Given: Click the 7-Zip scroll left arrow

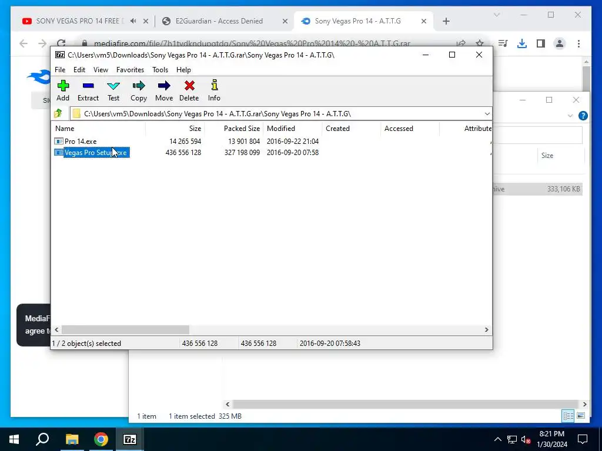Looking at the screenshot, I should [x=57, y=330].
